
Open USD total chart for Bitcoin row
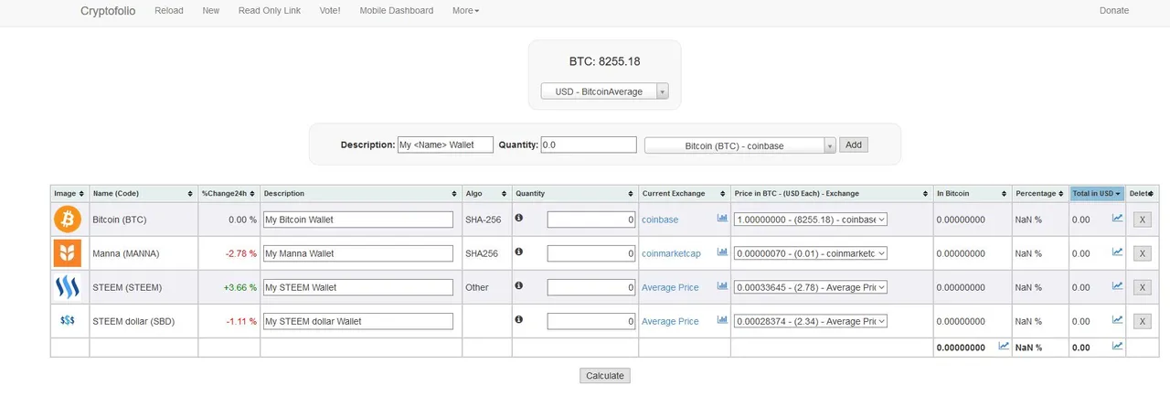[1117, 218]
